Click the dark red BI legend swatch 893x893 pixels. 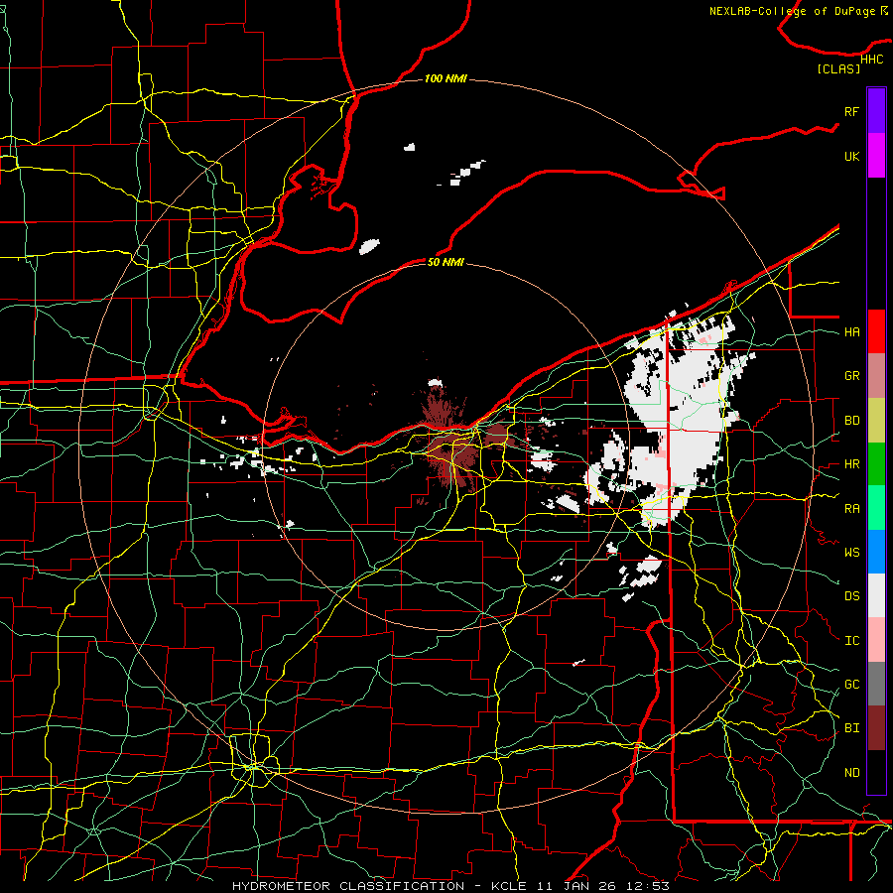click(876, 728)
